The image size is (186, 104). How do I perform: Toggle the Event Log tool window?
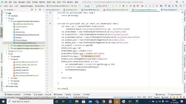pos(160,94)
